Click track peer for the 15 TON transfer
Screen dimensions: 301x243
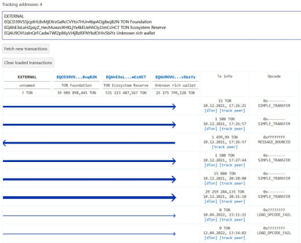click(x=232, y=111)
